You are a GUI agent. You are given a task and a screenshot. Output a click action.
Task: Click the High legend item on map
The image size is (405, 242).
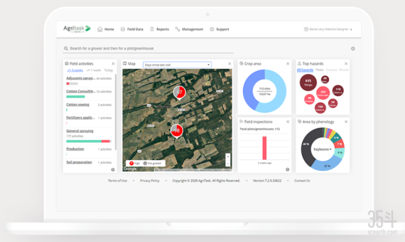pyautogui.click(x=135, y=163)
